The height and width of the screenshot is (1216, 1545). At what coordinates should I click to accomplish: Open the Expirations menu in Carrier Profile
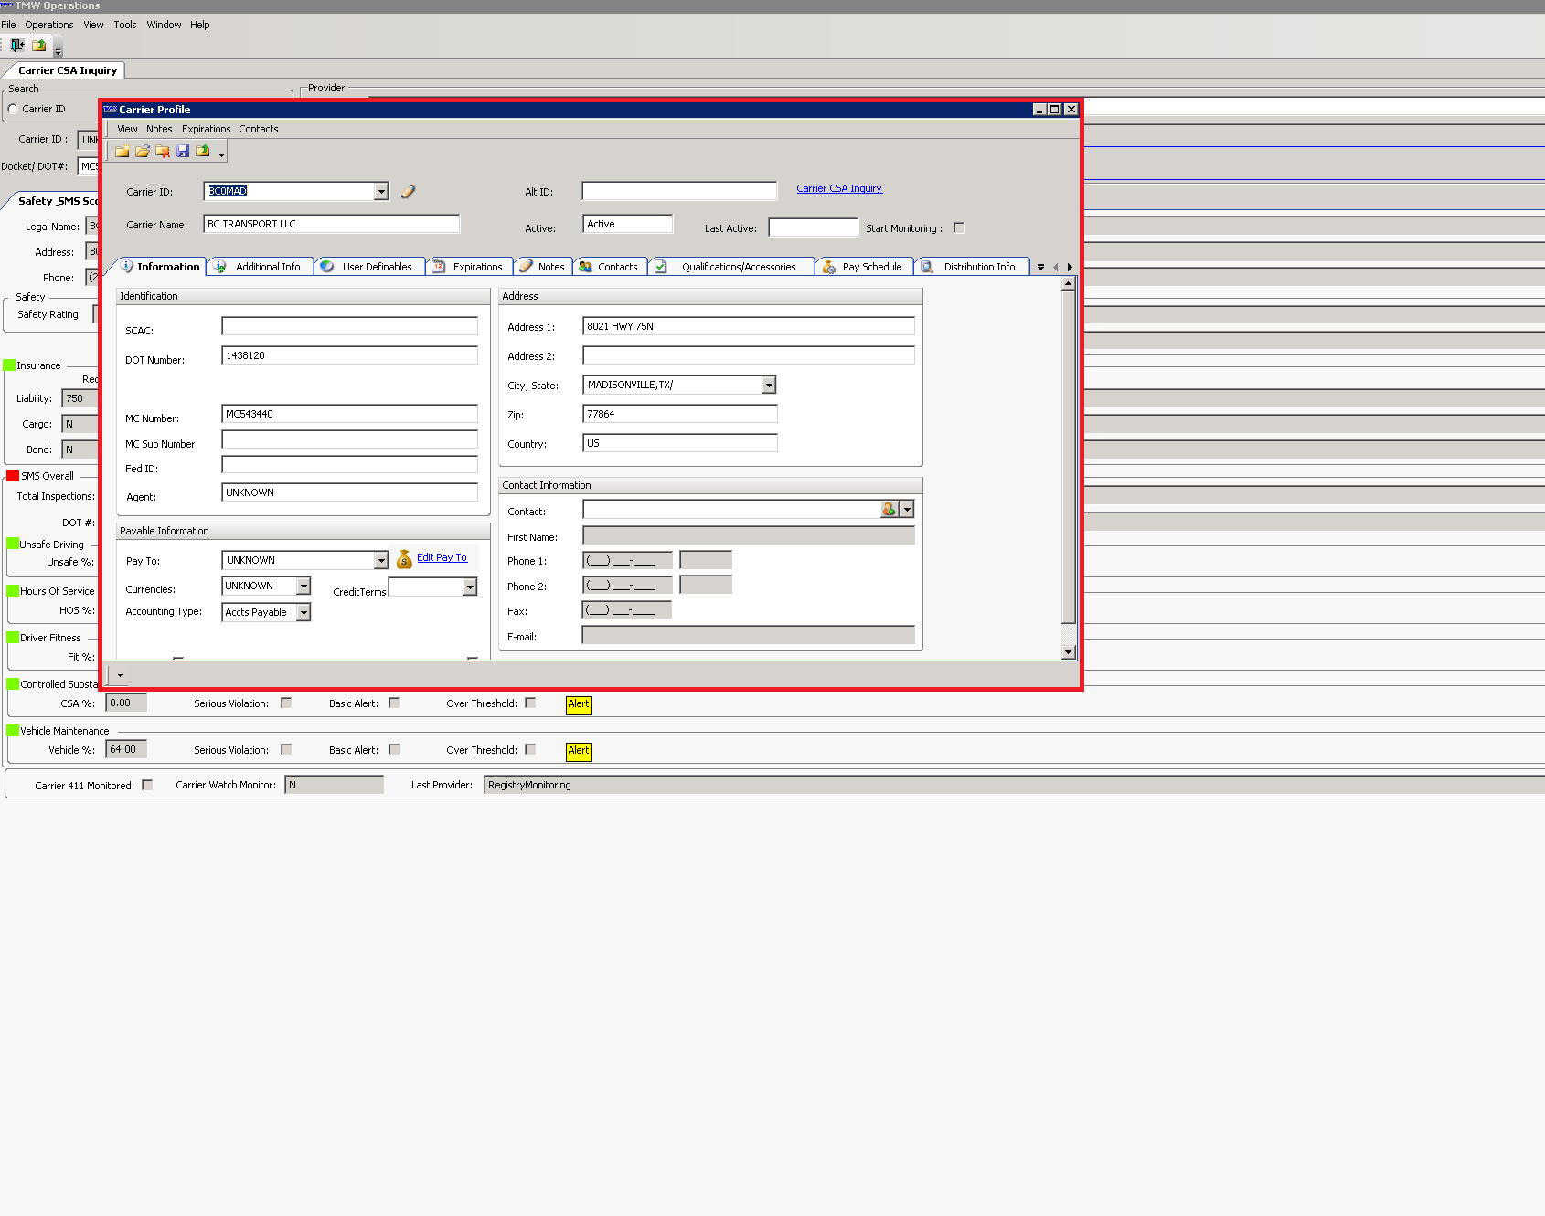click(x=206, y=129)
